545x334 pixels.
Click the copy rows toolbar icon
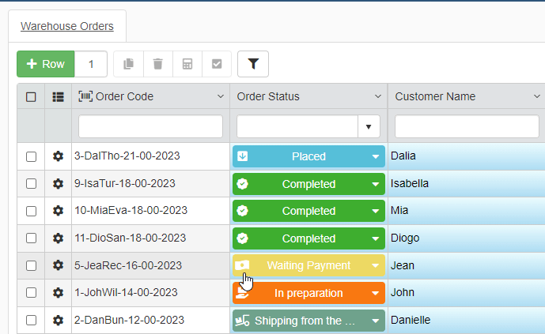128,64
